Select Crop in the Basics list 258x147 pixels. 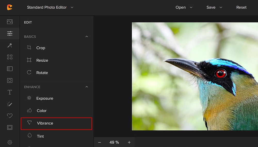[41, 48]
